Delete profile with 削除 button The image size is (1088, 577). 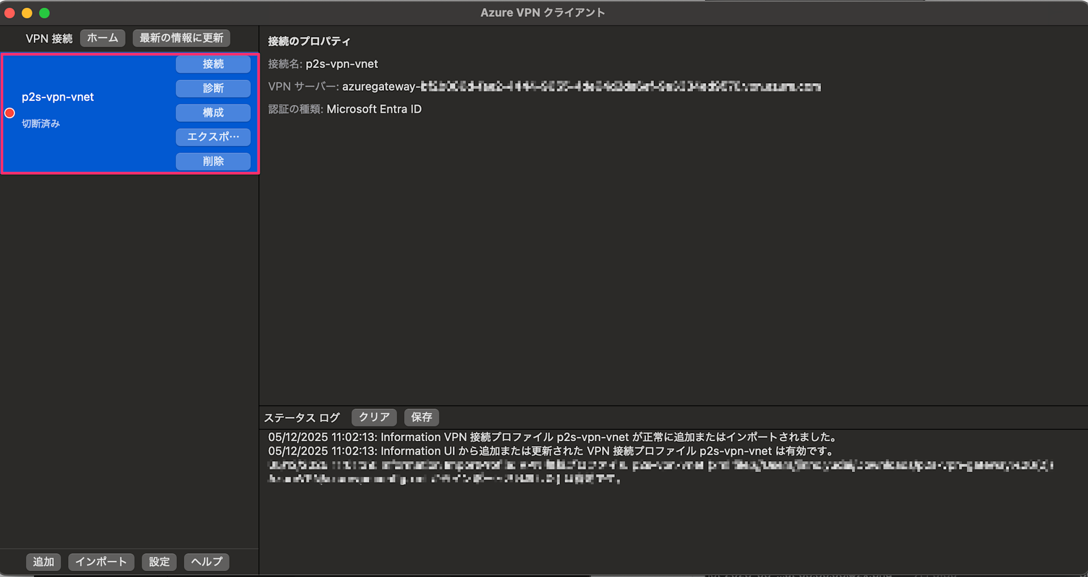(213, 161)
